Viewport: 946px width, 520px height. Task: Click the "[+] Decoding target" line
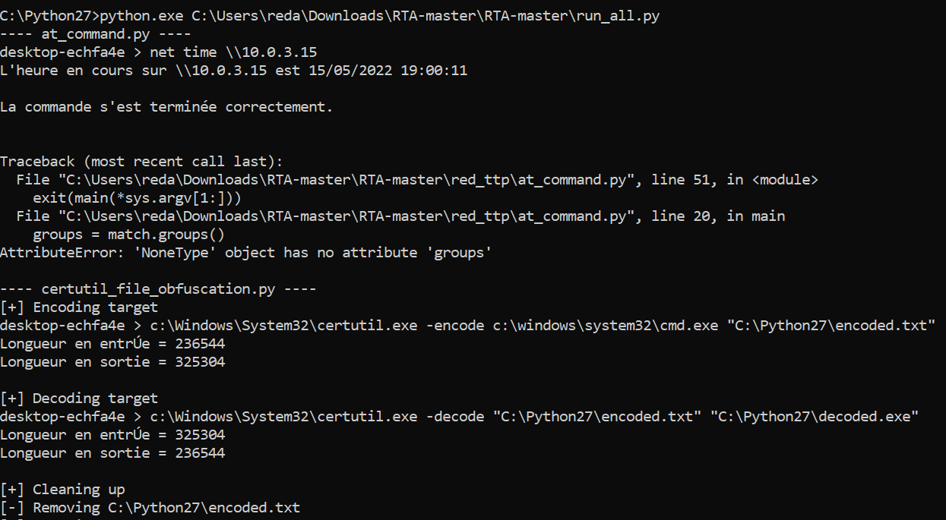(79, 399)
